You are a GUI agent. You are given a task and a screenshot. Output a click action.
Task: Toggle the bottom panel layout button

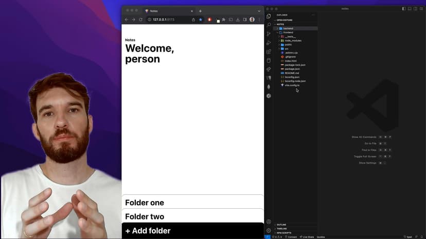410,8
